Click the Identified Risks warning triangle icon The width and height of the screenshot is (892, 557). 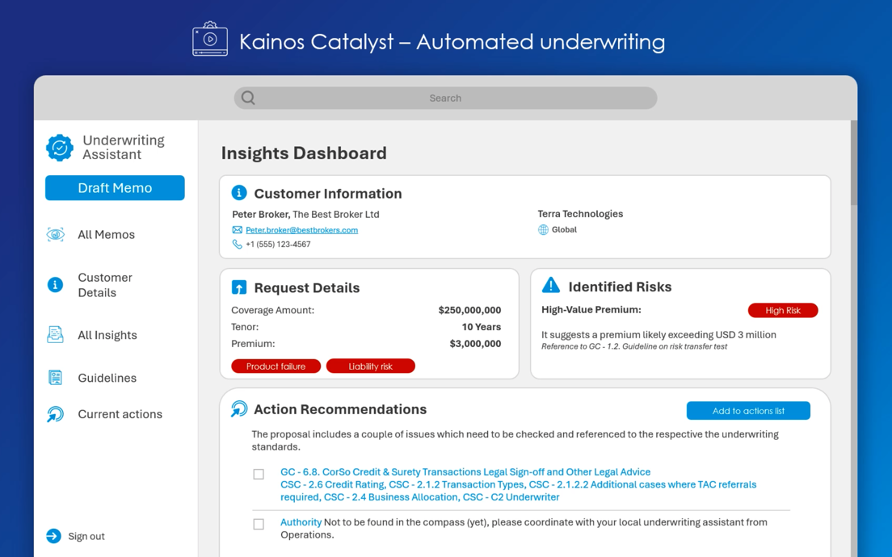click(551, 285)
